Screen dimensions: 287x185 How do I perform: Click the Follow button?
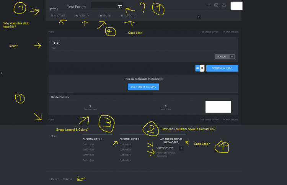[x=225, y=57]
